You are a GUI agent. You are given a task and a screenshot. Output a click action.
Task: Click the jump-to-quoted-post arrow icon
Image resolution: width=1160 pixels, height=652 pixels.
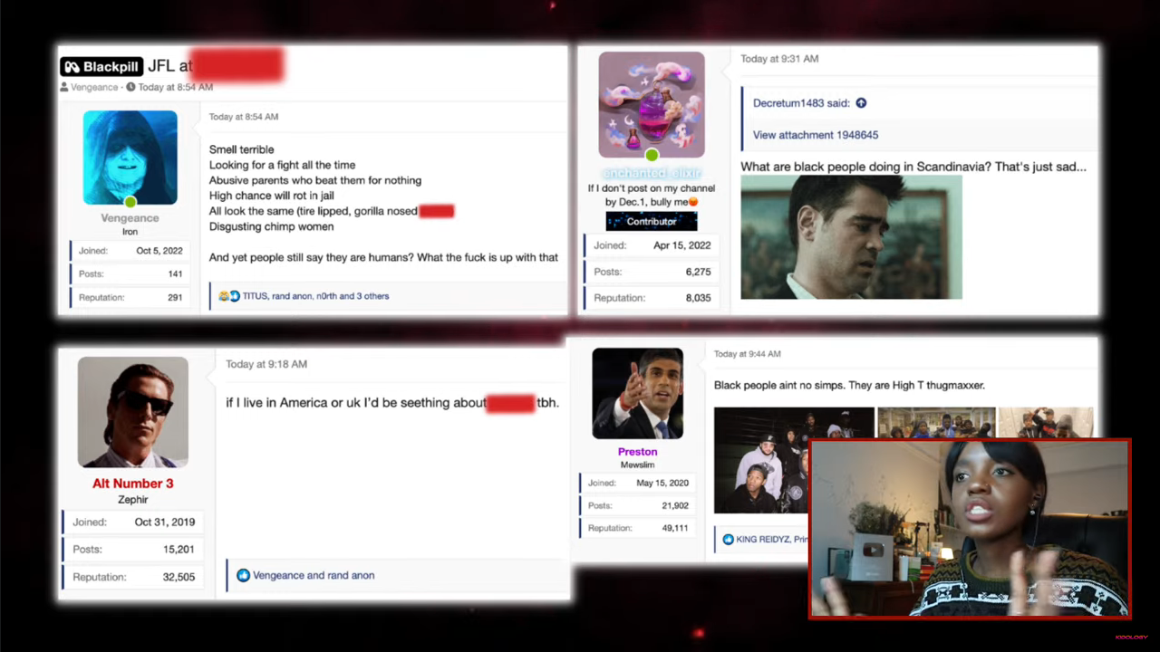coord(861,103)
